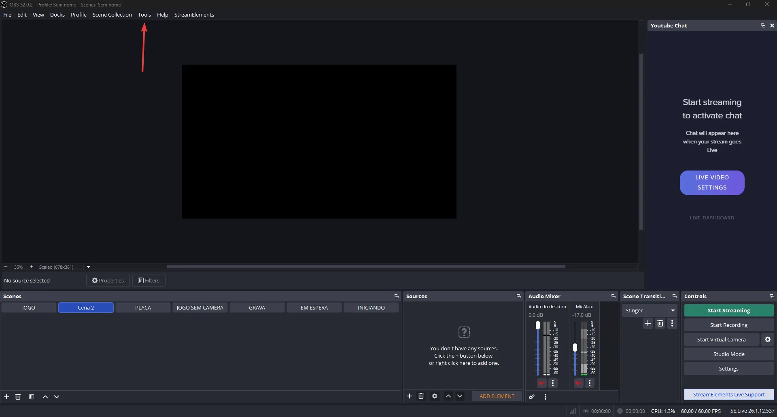Add a new scene transition with plus icon
Image resolution: width=777 pixels, height=417 pixels.
pyautogui.click(x=648, y=323)
